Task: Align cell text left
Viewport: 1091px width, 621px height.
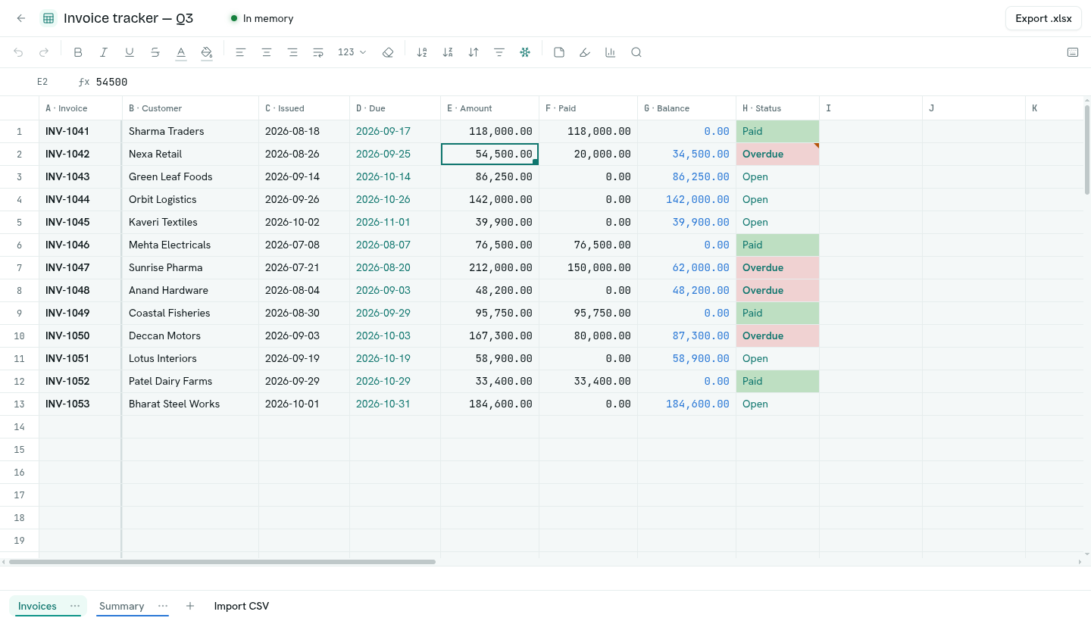Action: click(241, 52)
